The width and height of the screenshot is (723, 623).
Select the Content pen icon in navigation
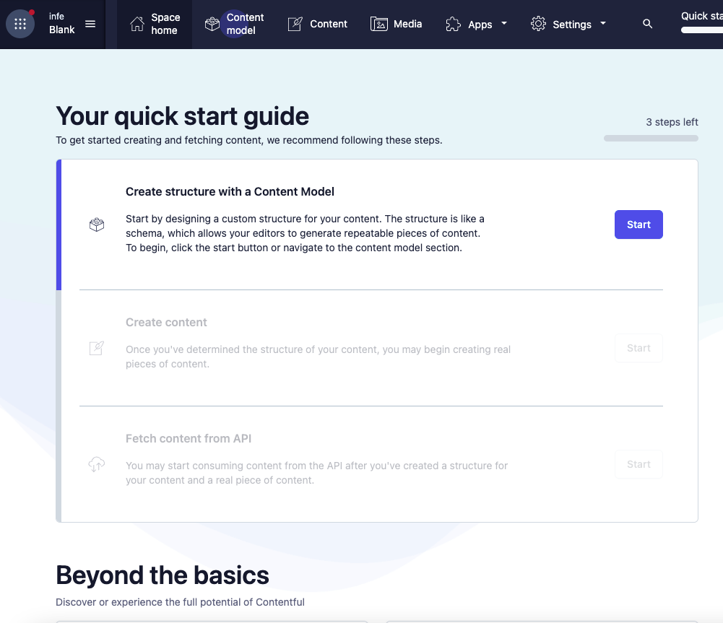[295, 23]
